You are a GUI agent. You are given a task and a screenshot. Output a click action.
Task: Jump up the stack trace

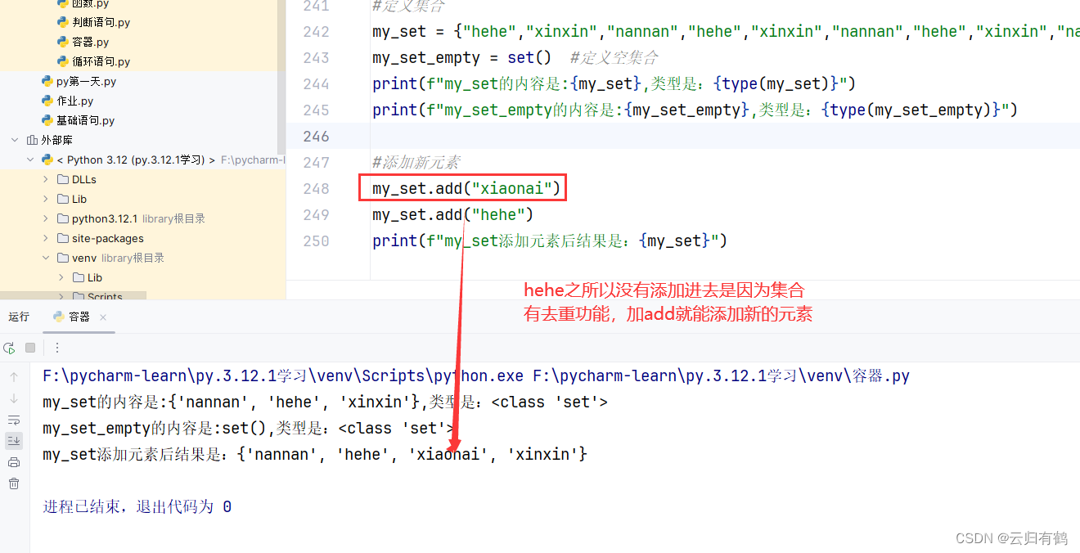14,377
